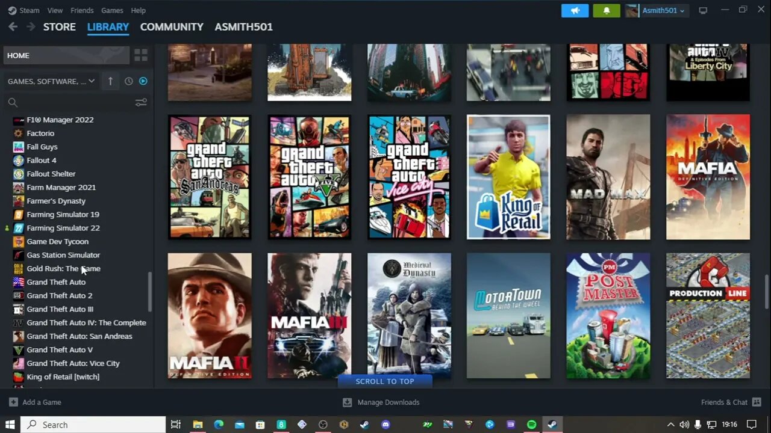The width and height of the screenshot is (771, 433).
Task: Click SCROLL TO TOP button
Action: coord(385,381)
